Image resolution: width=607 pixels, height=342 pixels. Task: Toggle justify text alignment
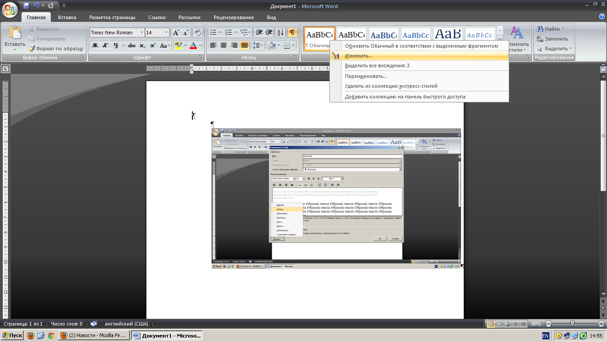coord(245,45)
